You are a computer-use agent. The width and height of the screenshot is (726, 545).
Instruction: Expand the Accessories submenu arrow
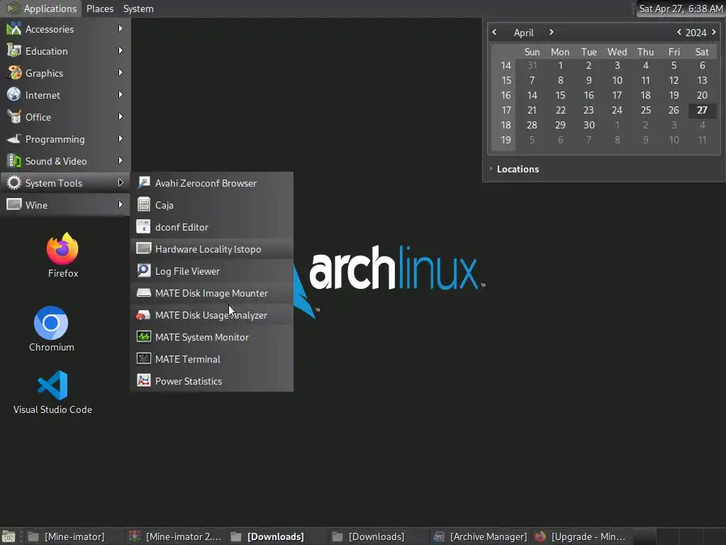tap(121, 28)
